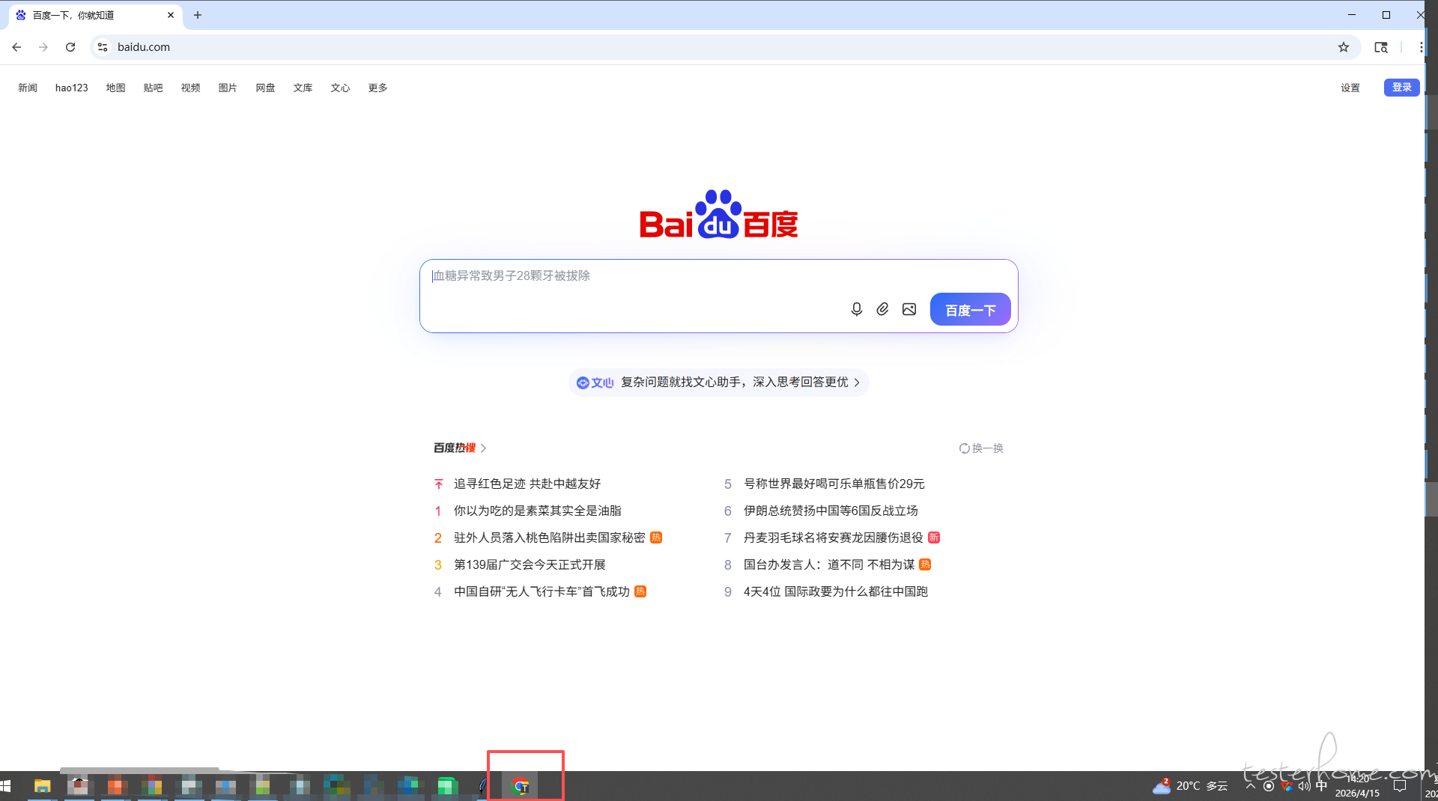Open the 新闻 navigation link

point(28,88)
